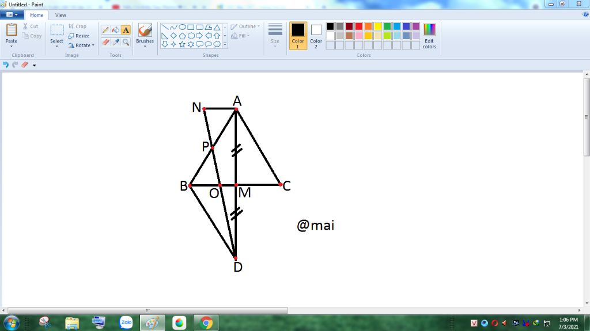Click the Paste clipboard button
Screen dimensions: 590x331
coord(12,33)
